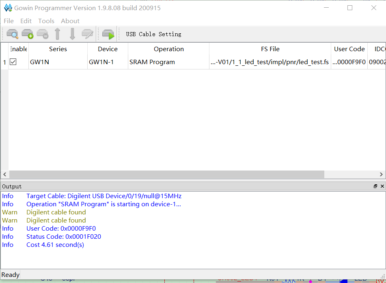Image resolution: width=386 pixels, height=283 pixels.
Task: Float the Output panel using undock icon
Action: [375, 186]
